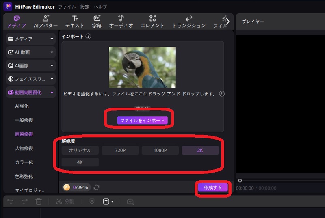The image size is (325, 218).
Task: Click the AI credits coin icon
Action: tap(67, 188)
